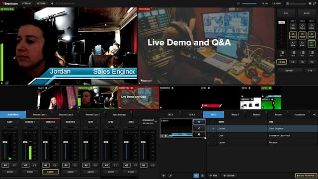Open the Input Settings tab
This screenshot has width=318, height=179.
(x=119, y=115)
